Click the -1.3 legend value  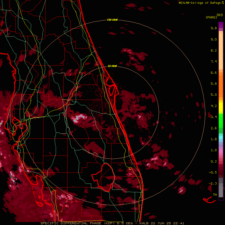pyautogui.click(x=213, y=183)
